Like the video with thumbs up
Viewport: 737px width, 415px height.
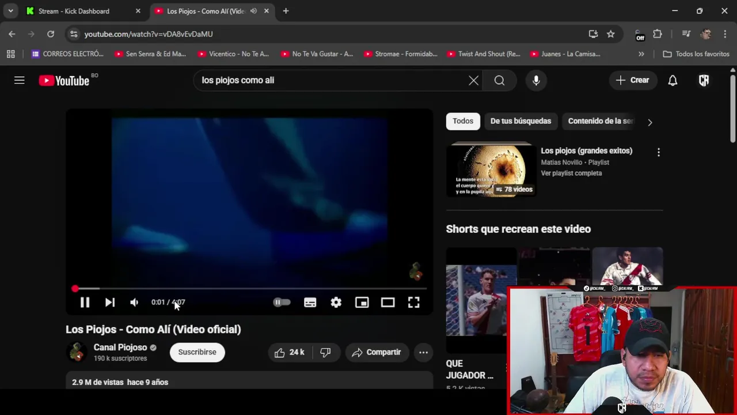click(290, 352)
